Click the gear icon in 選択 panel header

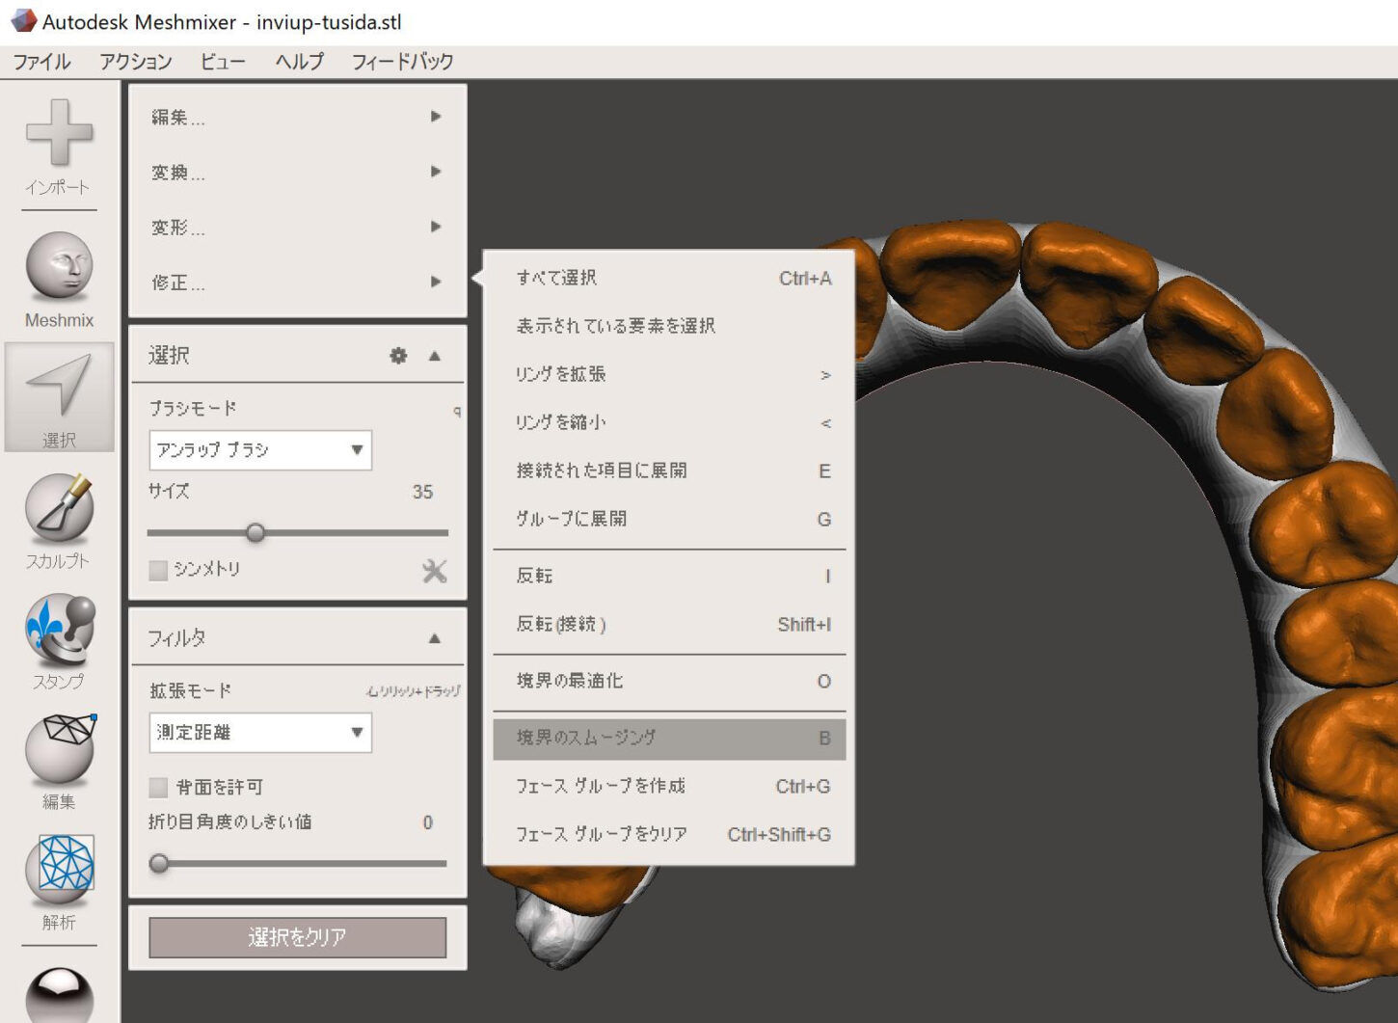click(x=398, y=356)
